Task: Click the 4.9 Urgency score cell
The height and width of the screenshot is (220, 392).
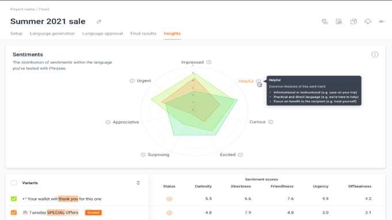Action: (x=325, y=199)
